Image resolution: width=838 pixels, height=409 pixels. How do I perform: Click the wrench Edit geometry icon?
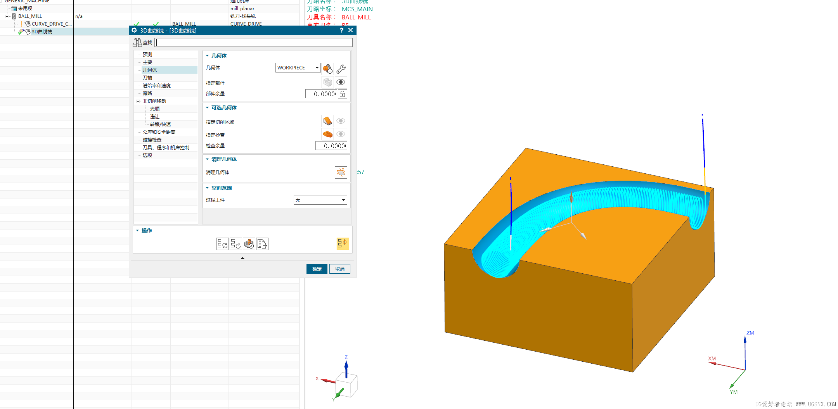pyautogui.click(x=341, y=69)
